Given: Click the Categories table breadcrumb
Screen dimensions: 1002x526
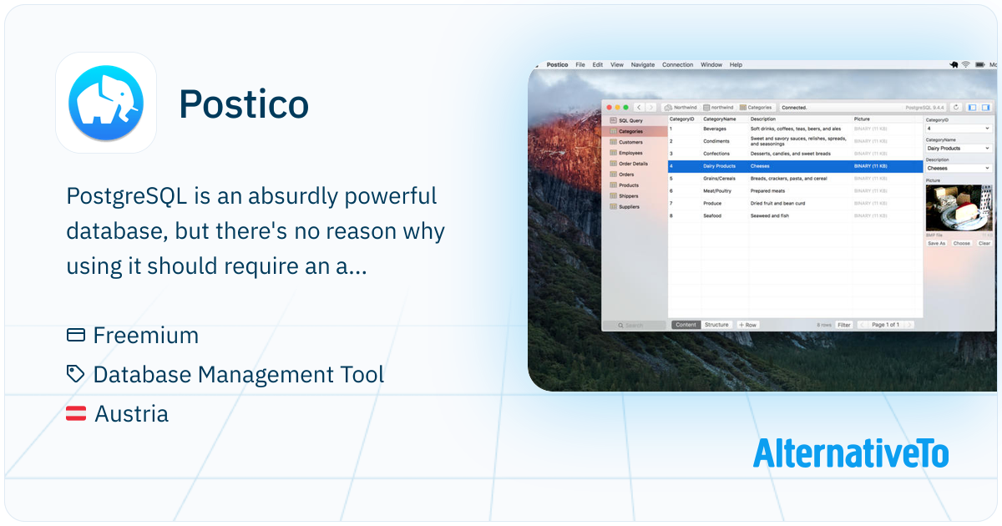Looking at the screenshot, I should click(756, 107).
